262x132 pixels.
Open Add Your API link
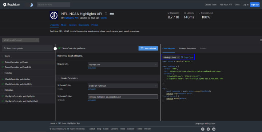226,5
